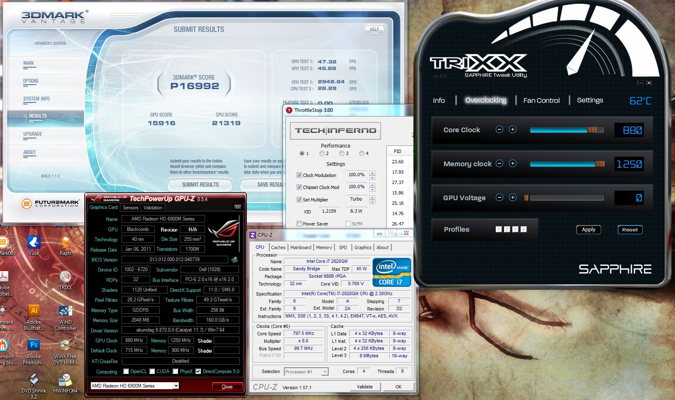Screen dimensions: 675x400
Task: Increase GPU Voltage with plus icon
Action: coord(513,197)
